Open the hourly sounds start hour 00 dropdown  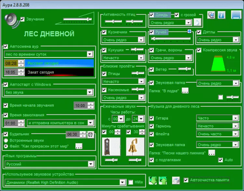pos(118,119)
